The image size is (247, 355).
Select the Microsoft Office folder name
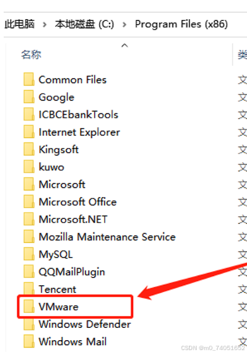[78, 202]
